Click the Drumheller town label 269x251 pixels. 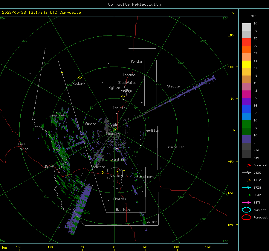175,147
